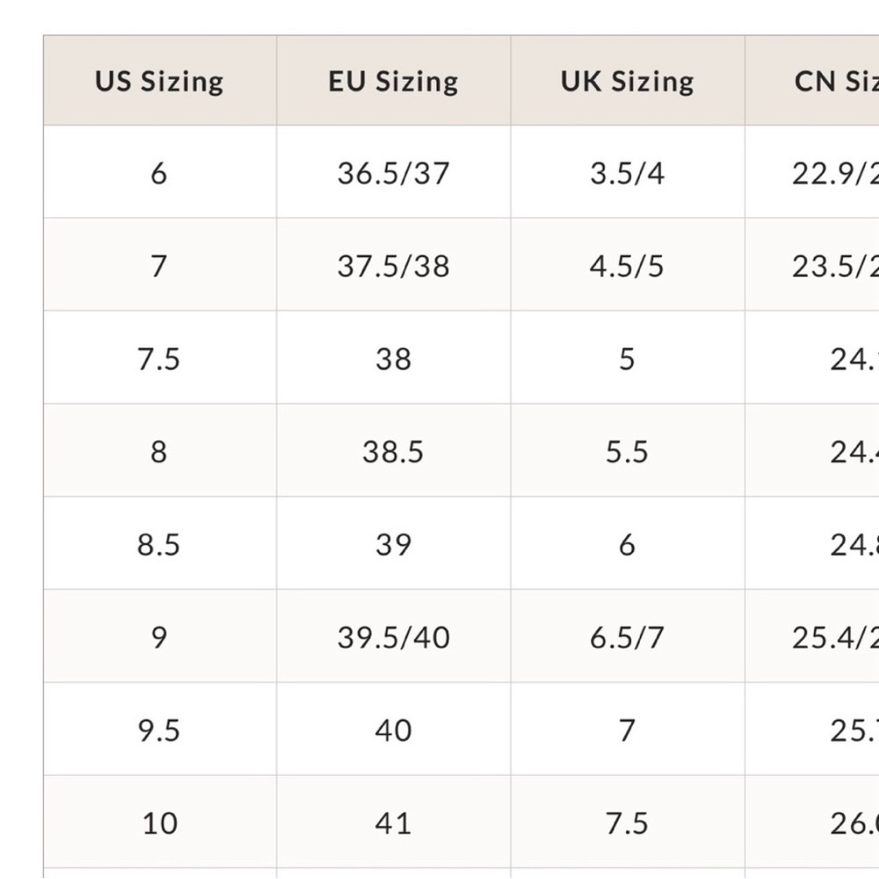The height and width of the screenshot is (879, 879).
Task: Click EU size 37.5/38 cell
Action: [393, 265]
